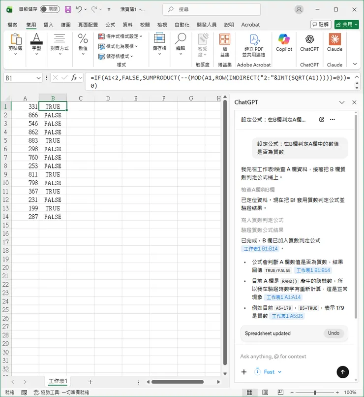Switch to the 開發人員 developer tab

point(207,25)
